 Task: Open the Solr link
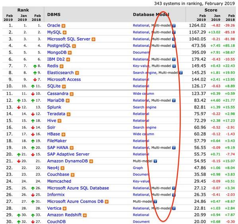[x=51, y=127]
